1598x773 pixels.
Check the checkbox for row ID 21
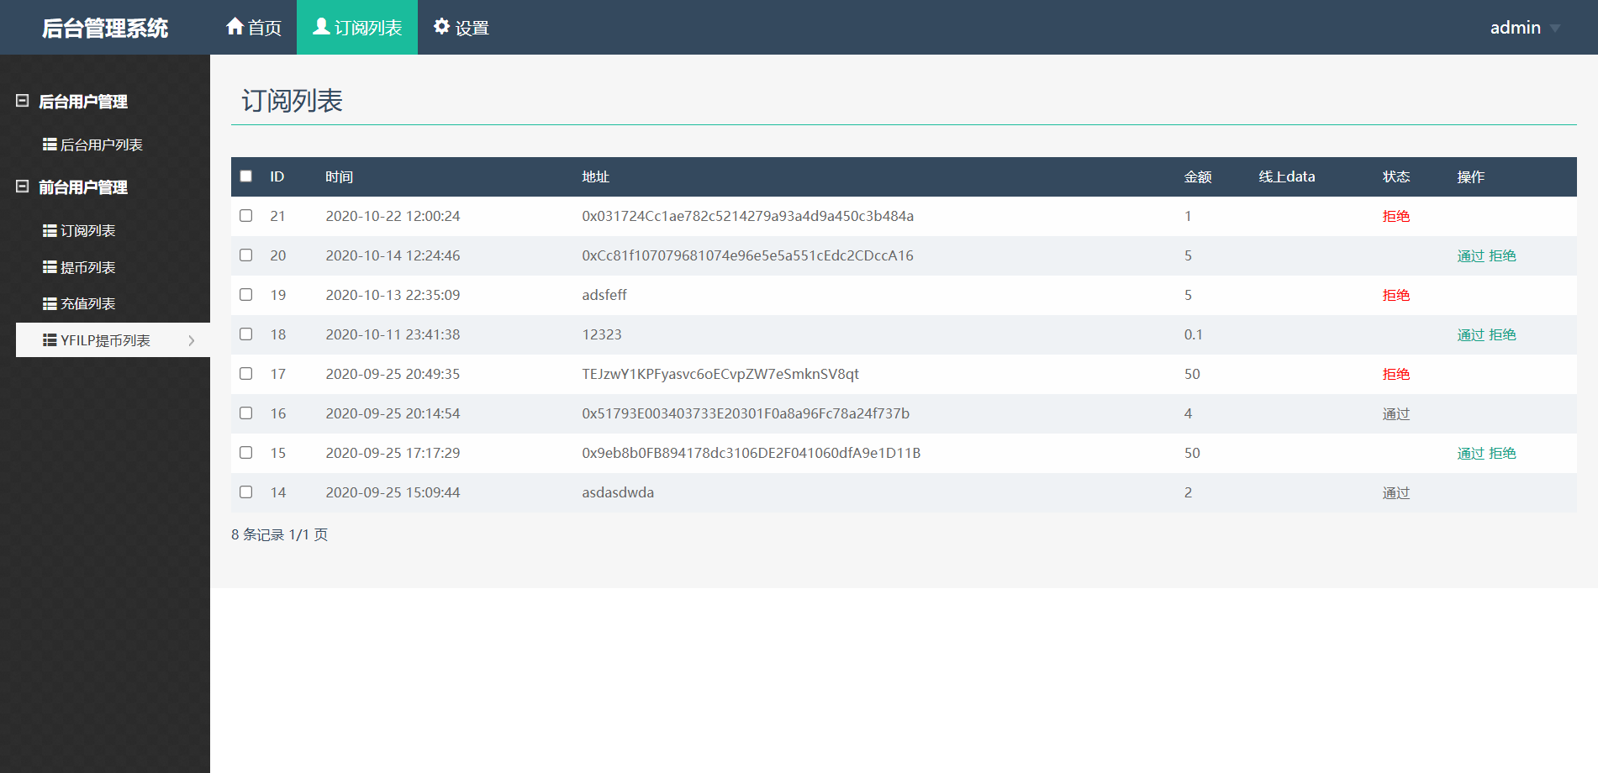click(245, 216)
